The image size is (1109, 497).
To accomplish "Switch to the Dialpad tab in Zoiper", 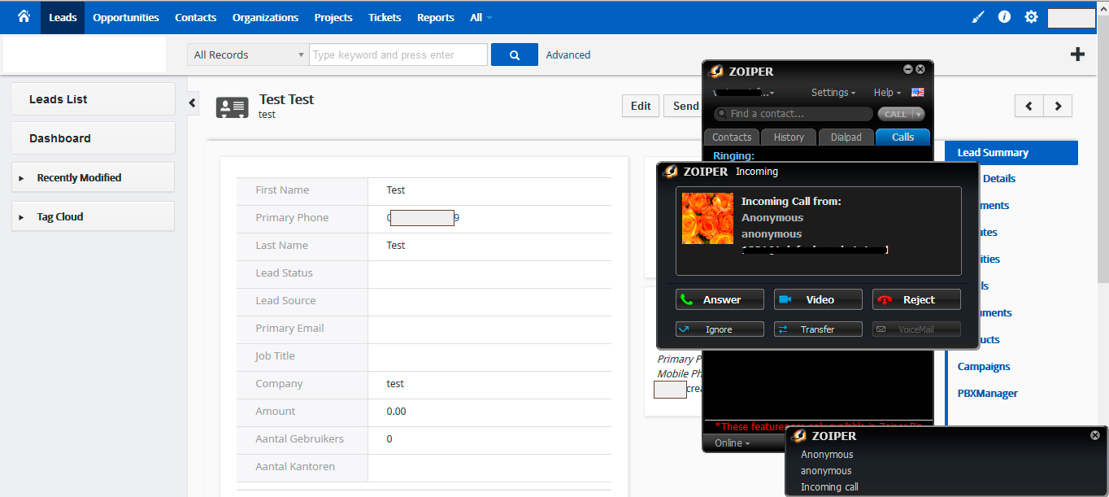I will [846, 137].
